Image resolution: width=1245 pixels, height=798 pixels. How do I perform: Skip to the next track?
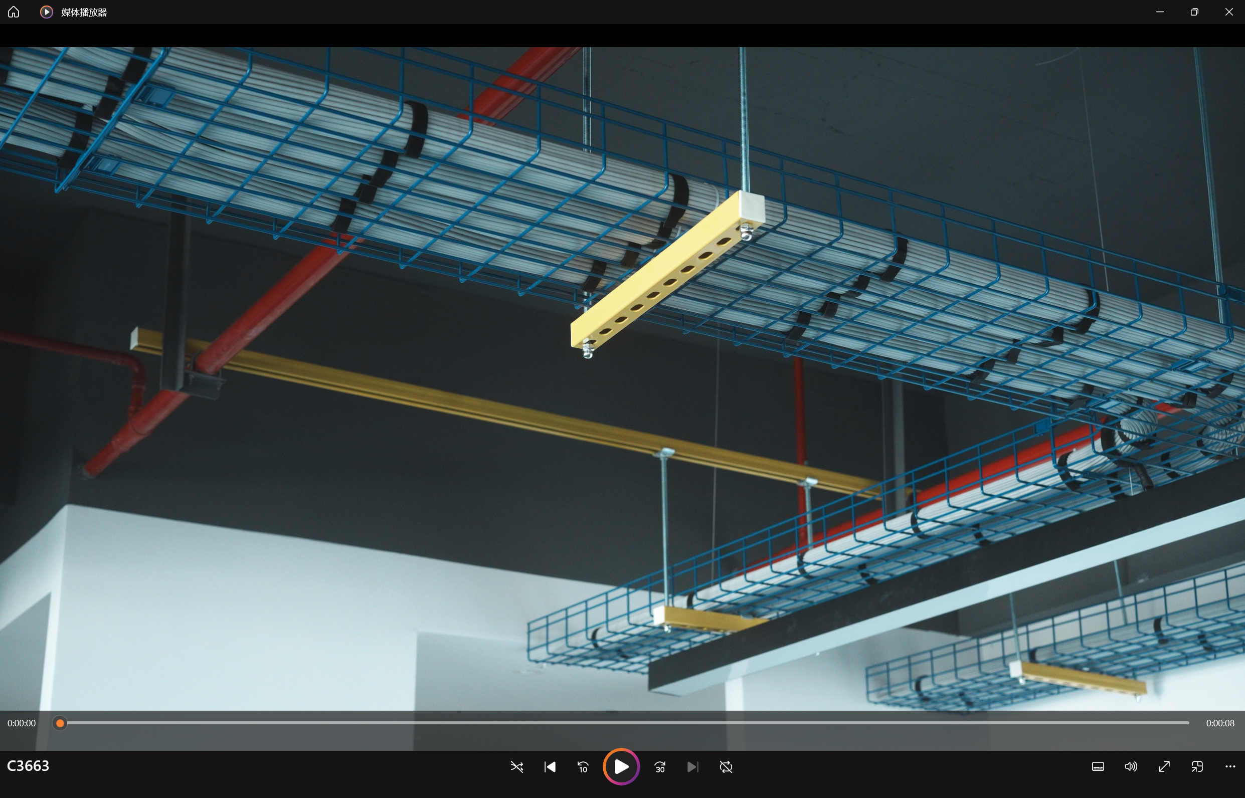pyautogui.click(x=693, y=767)
